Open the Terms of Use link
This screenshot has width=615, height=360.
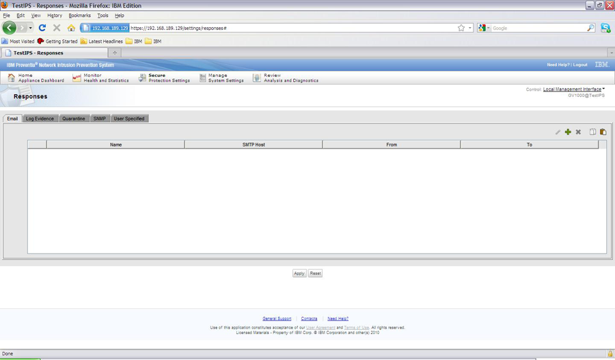pos(357,327)
